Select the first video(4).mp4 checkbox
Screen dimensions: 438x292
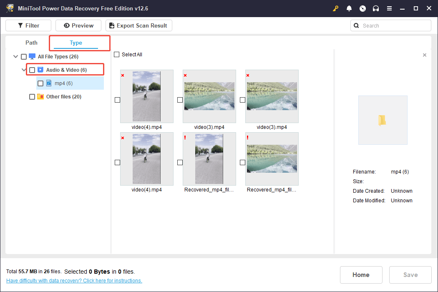[x=117, y=100]
